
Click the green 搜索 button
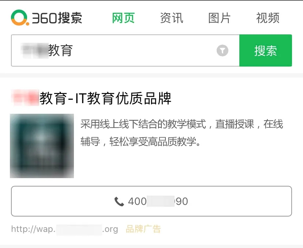pos(266,50)
